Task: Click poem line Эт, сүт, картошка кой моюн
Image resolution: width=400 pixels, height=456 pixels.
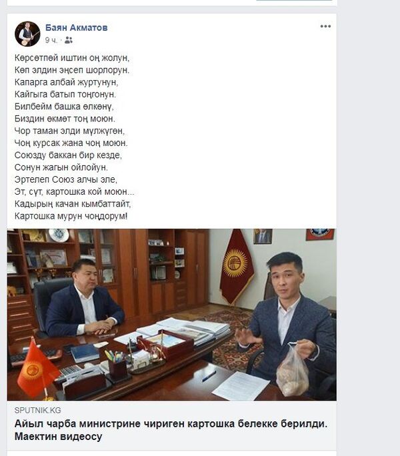Action: [x=75, y=191]
